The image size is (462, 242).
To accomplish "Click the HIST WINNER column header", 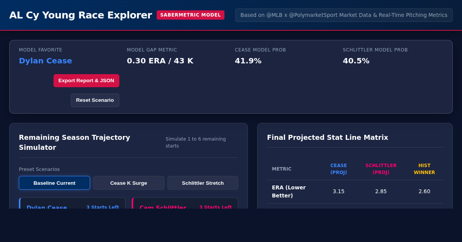I will click(424, 169).
